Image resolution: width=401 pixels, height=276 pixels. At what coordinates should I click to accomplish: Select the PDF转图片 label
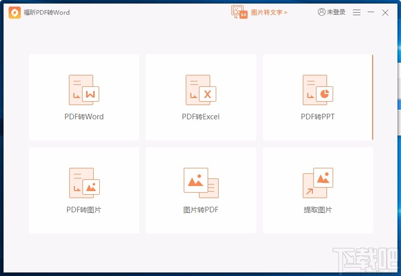pyautogui.click(x=84, y=210)
